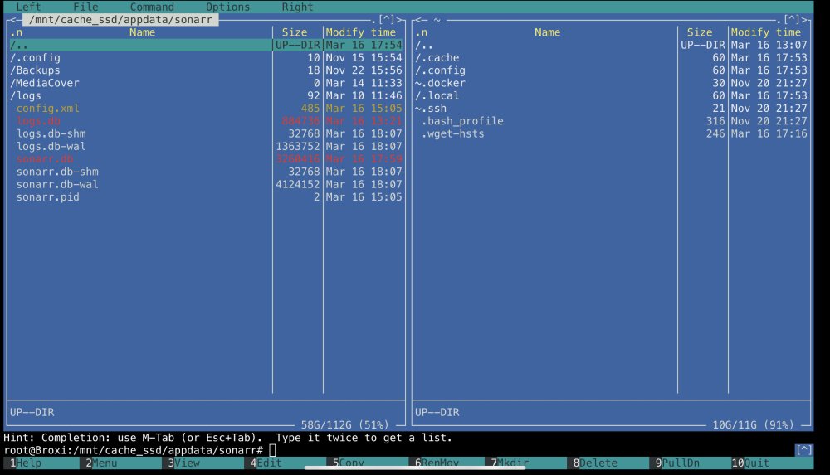
Task: Open right panel history list caret
Action: click(x=793, y=20)
